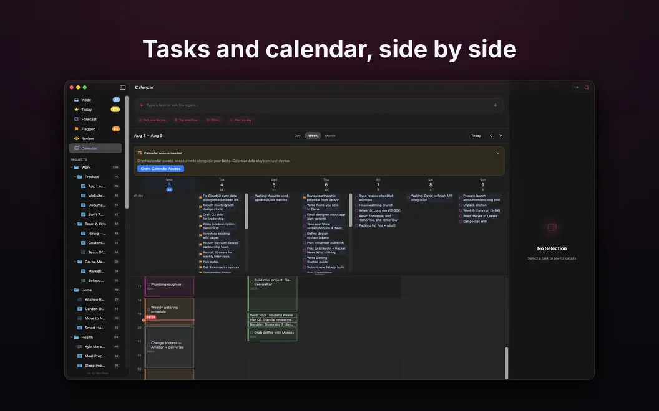Image resolution: width=659 pixels, height=411 pixels.
Task: Click the plus icon at top right
Action: pyautogui.click(x=577, y=87)
